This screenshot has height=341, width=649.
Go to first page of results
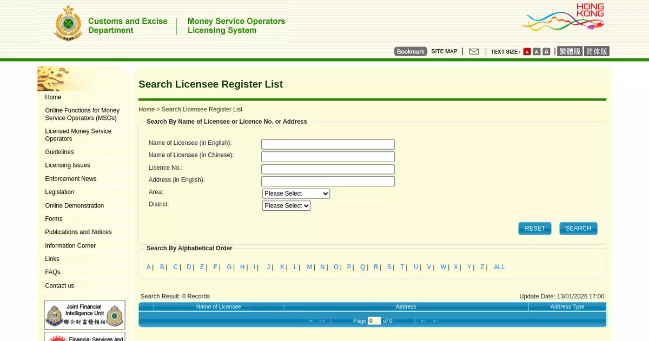coord(310,321)
